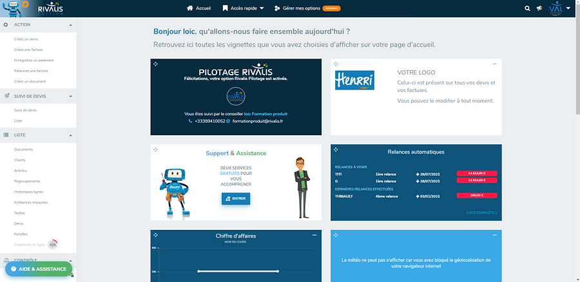Open Suivi de devis sidebar link

coord(25,110)
